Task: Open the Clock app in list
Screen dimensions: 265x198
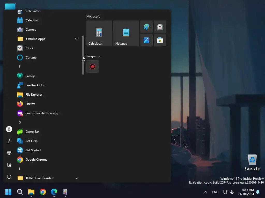Action: pos(48,48)
